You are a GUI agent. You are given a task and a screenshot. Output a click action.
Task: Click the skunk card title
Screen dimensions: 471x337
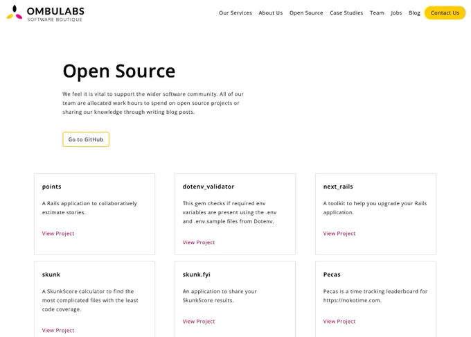[51, 275]
